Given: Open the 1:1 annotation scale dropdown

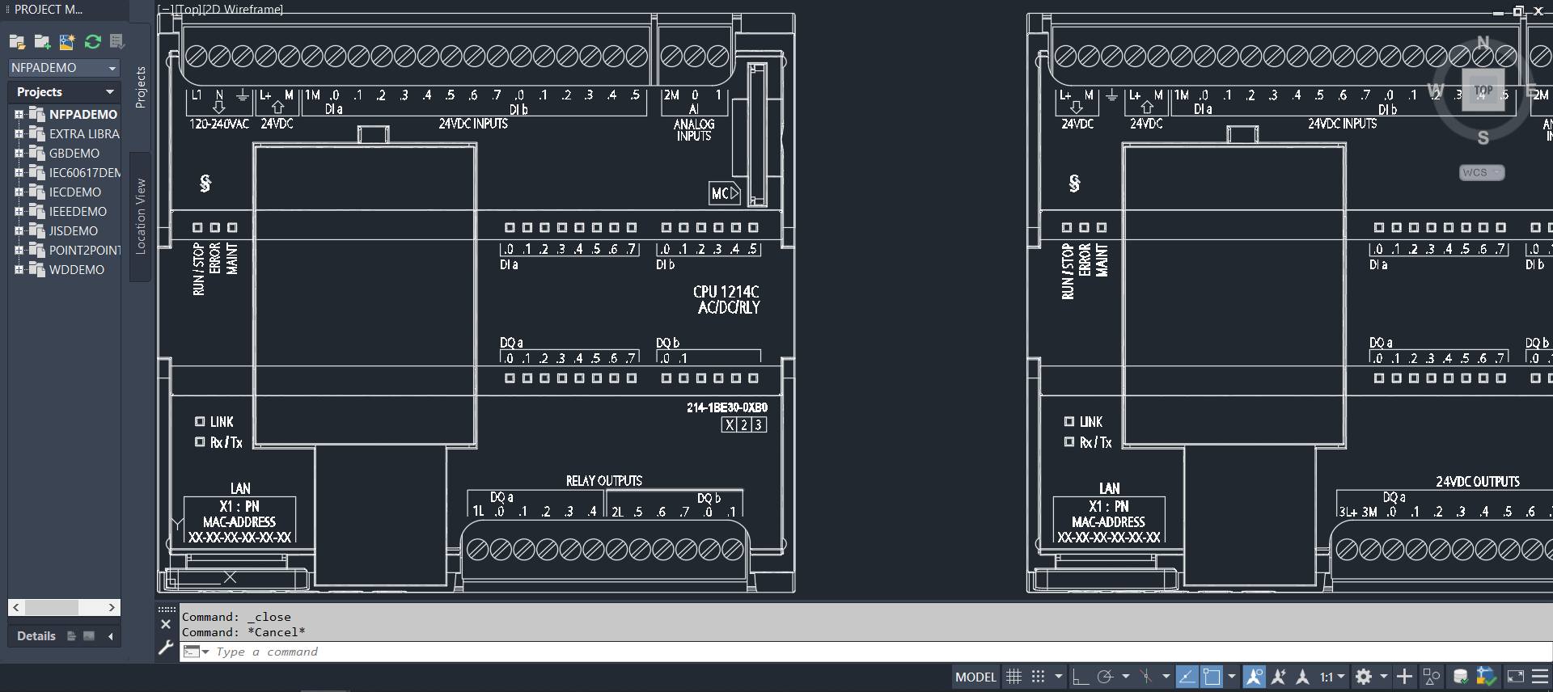Looking at the screenshot, I should pyautogui.click(x=1332, y=677).
